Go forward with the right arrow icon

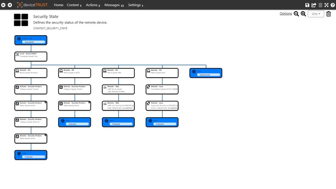(10, 5)
